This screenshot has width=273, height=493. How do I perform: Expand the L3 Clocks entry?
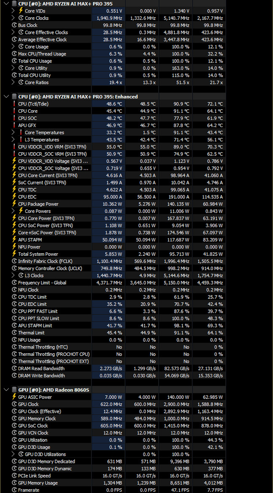pyautogui.click(x=13, y=276)
